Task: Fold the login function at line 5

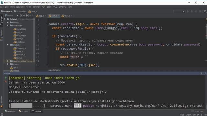Action: (47, 24)
